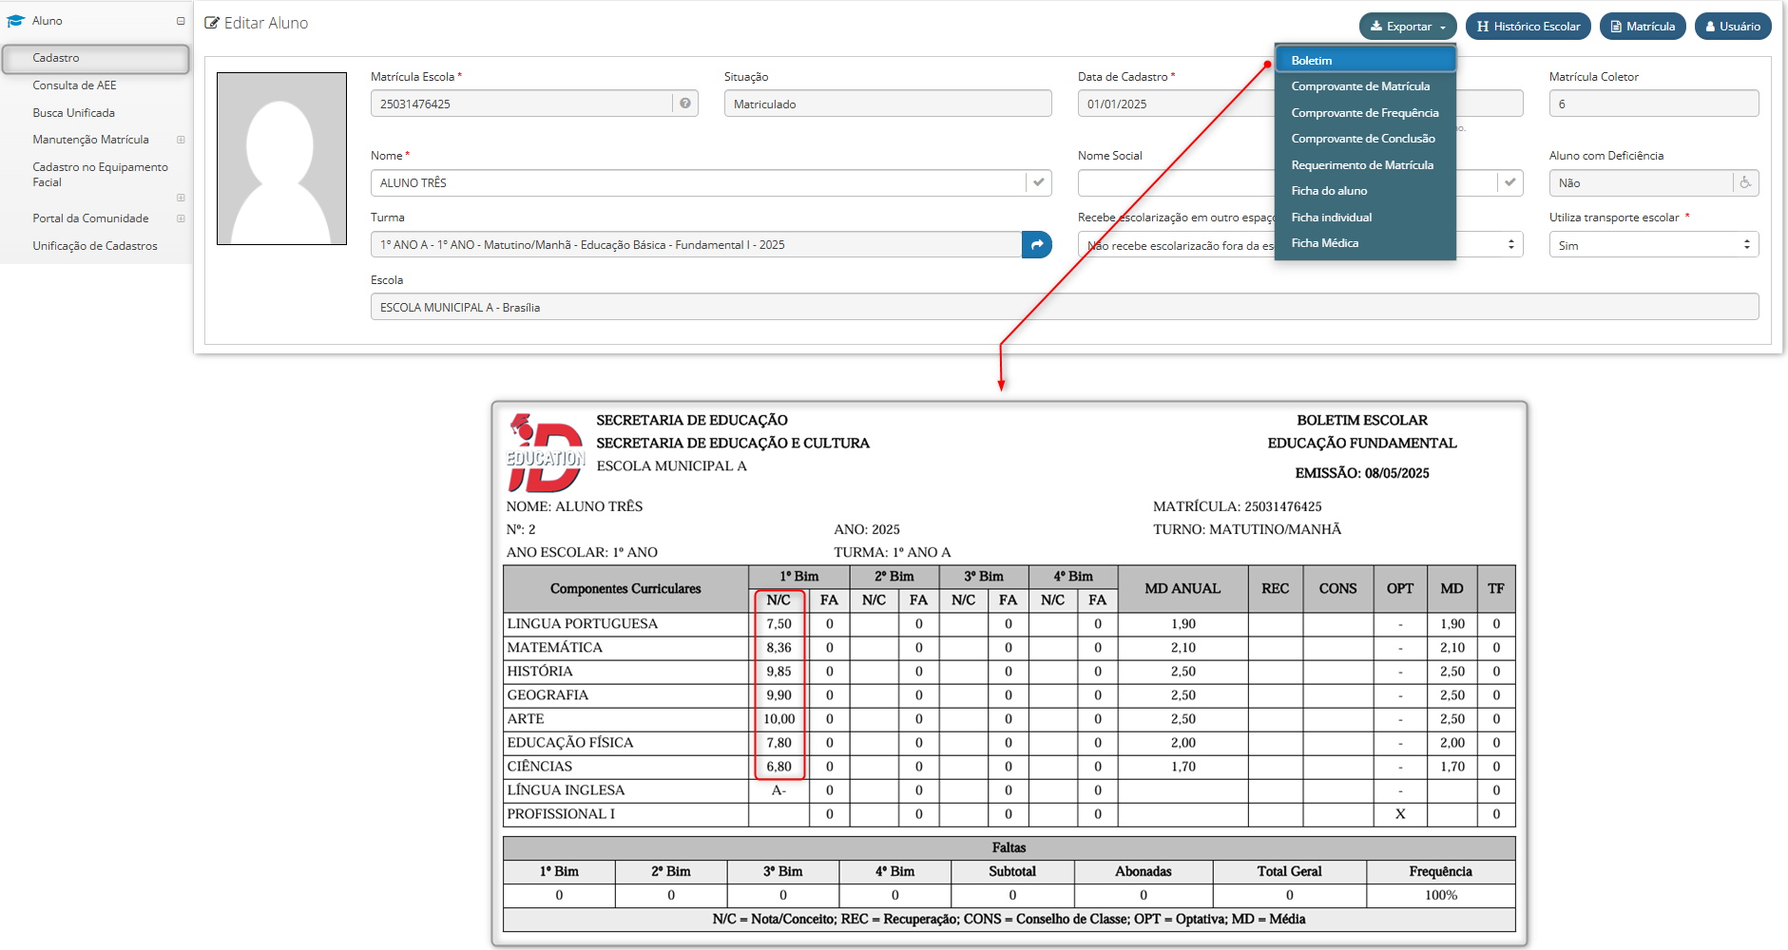Click the GEOGRAFIA grade 9,90
This screenshot has height=950, width=1788.
click(x=779, y=695)
